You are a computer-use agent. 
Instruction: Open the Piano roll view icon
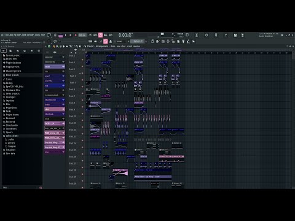pyautogui.click(x=158, y=41)
